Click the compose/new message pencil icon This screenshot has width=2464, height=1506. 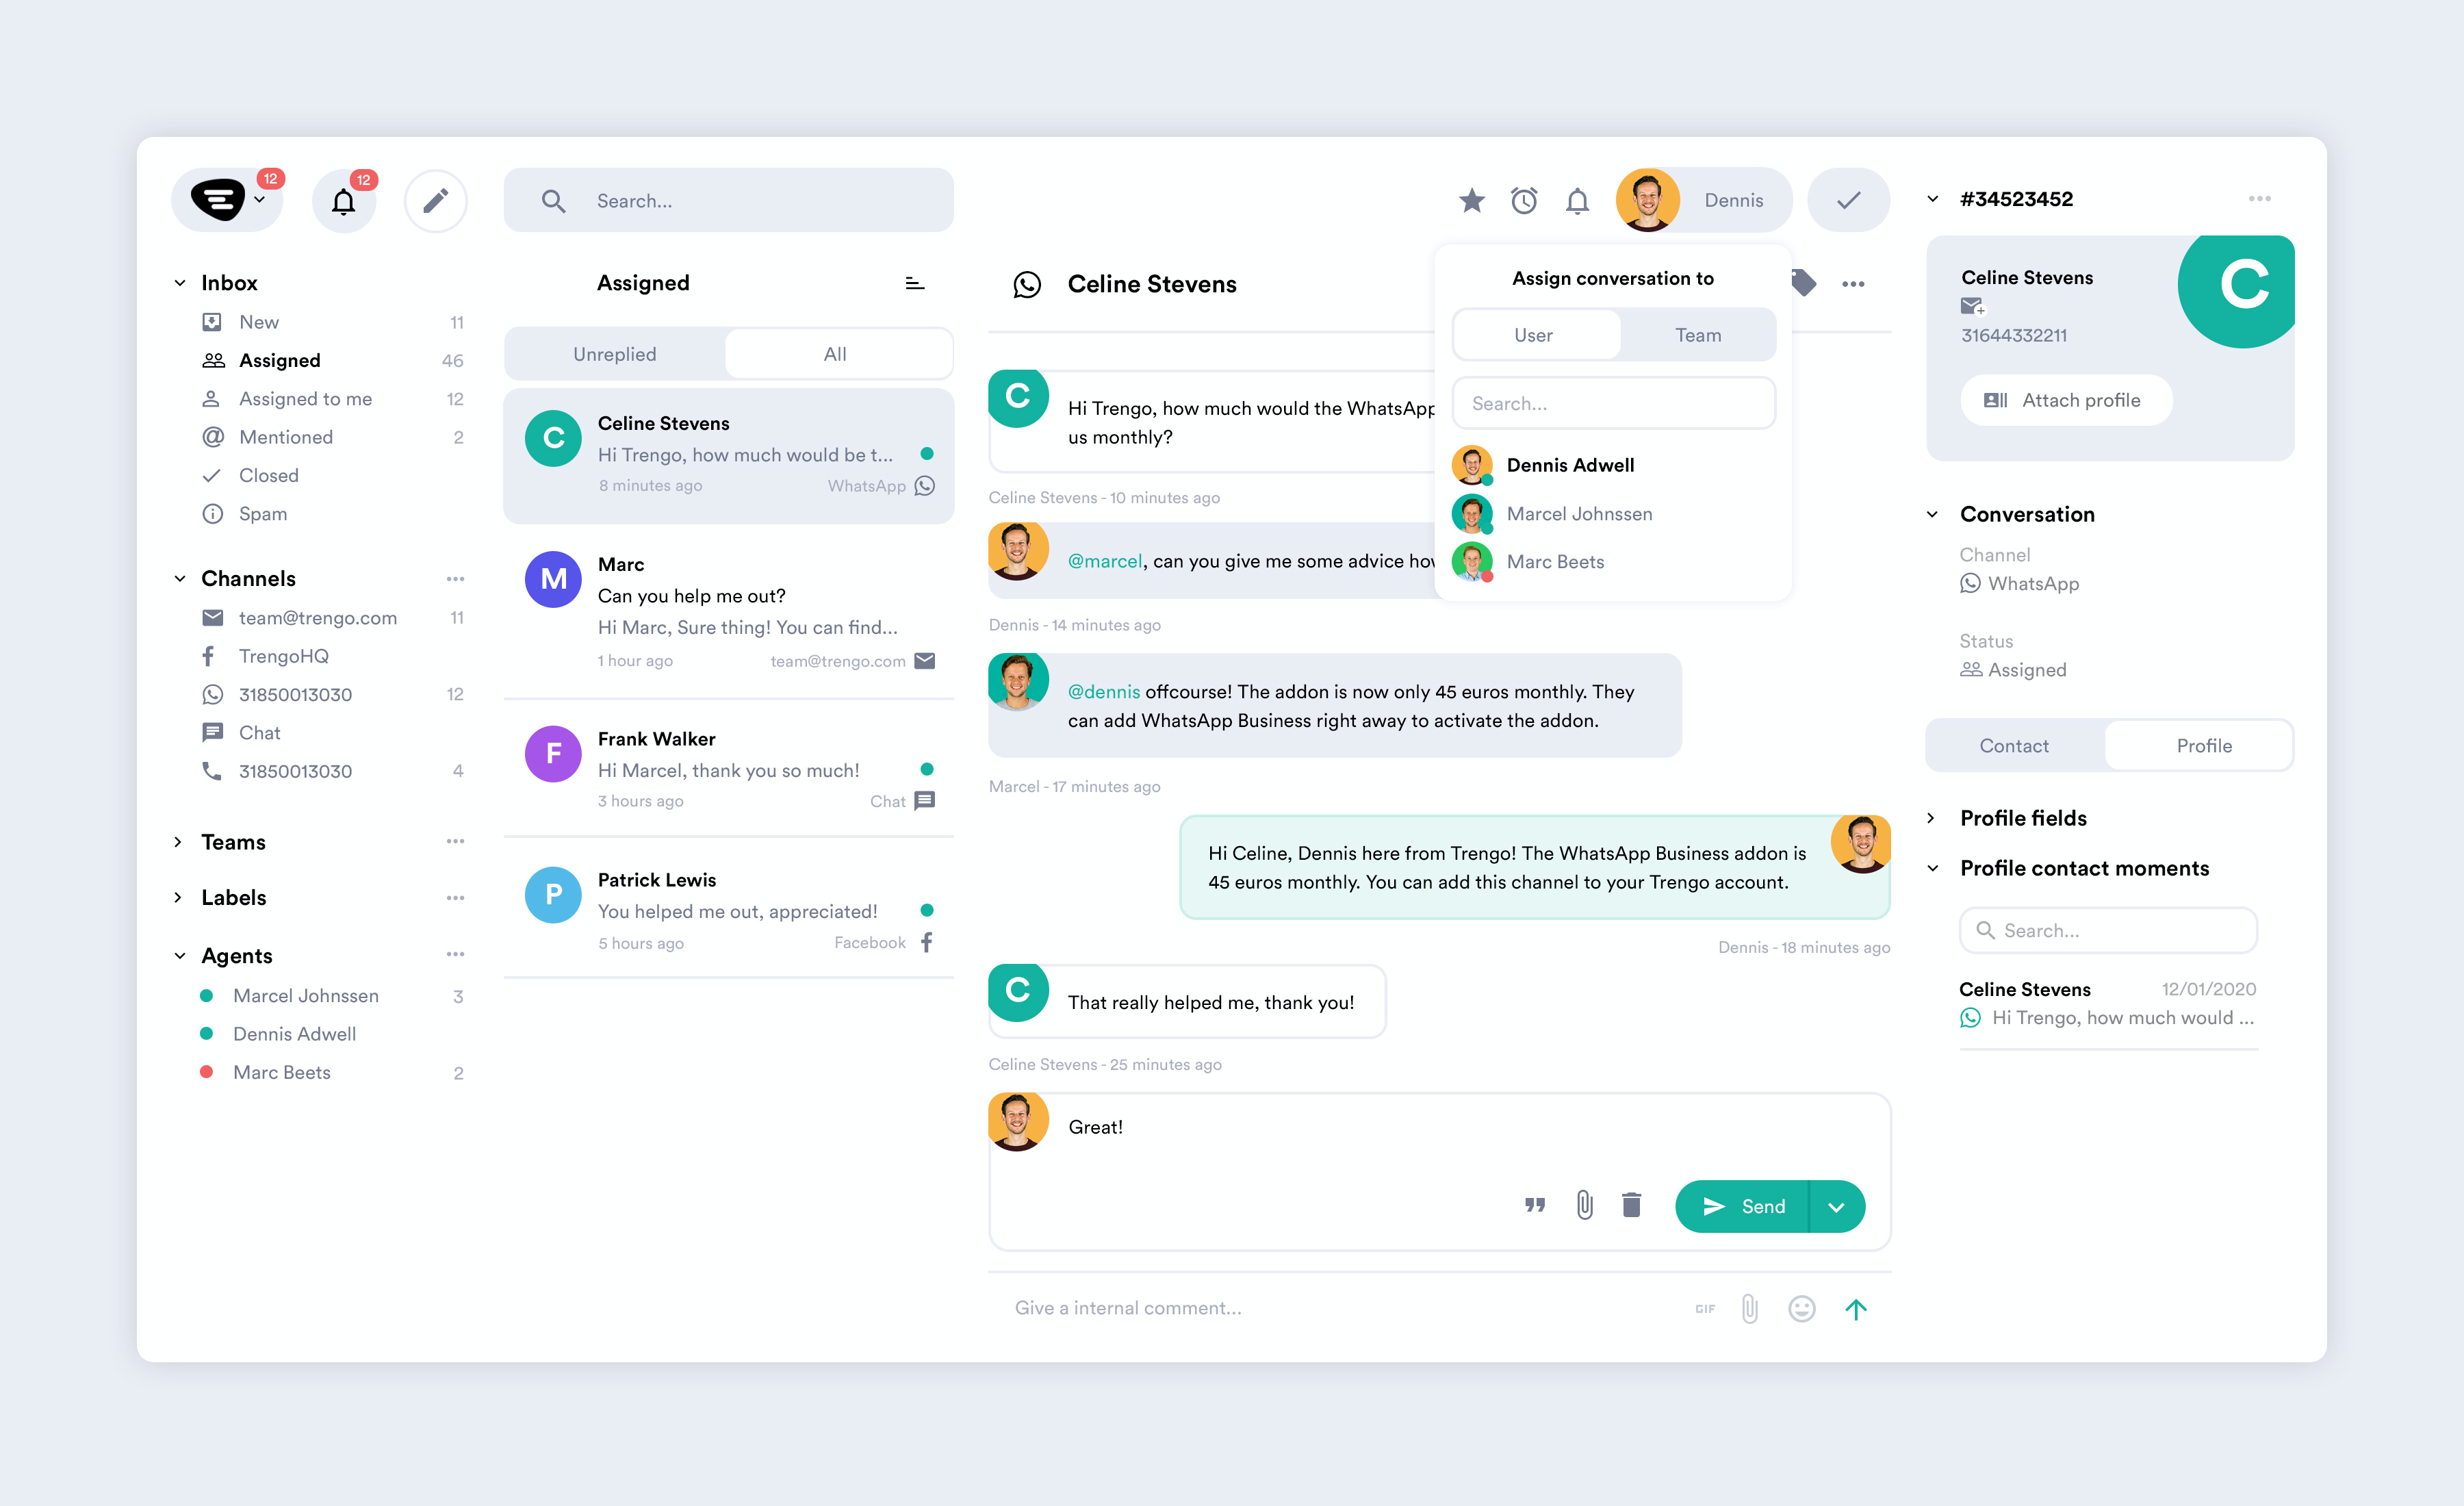(437, 199)
